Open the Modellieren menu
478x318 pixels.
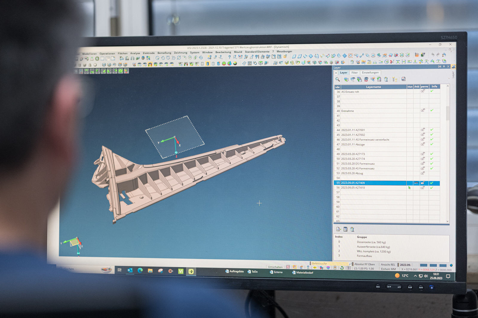click(x=89, y=54)
